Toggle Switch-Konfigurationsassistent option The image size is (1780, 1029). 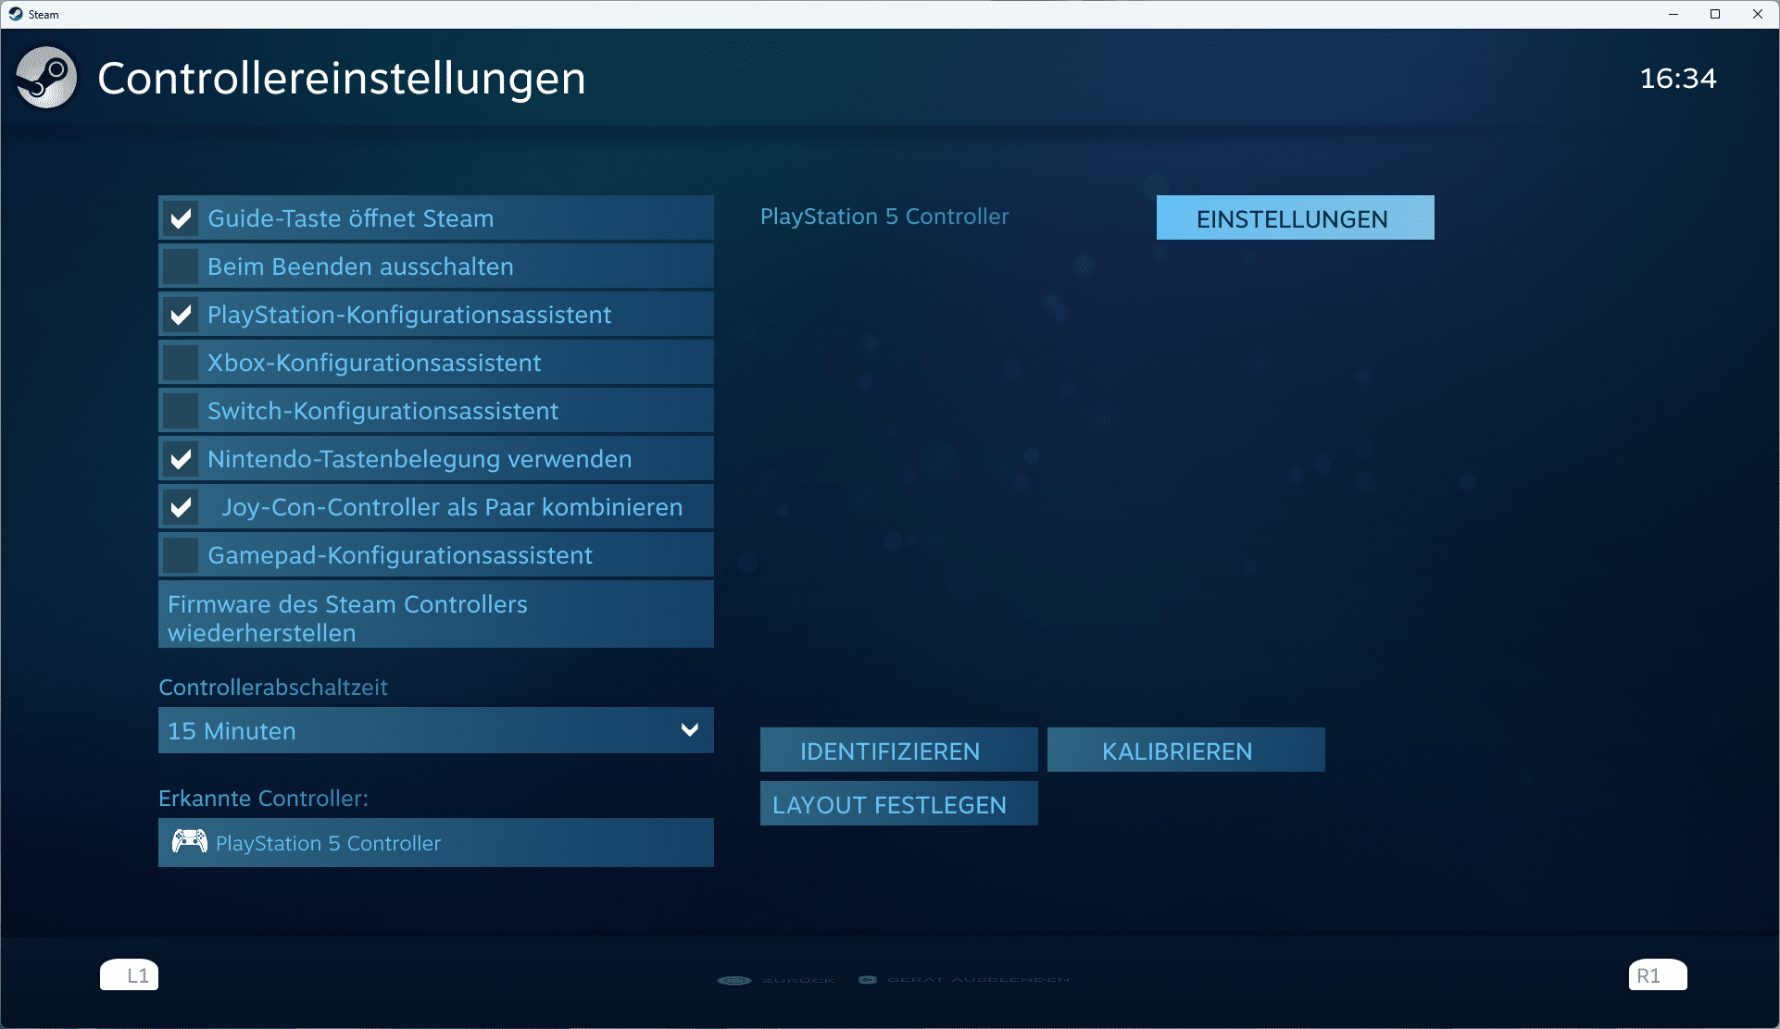click(x=181, y=411)
